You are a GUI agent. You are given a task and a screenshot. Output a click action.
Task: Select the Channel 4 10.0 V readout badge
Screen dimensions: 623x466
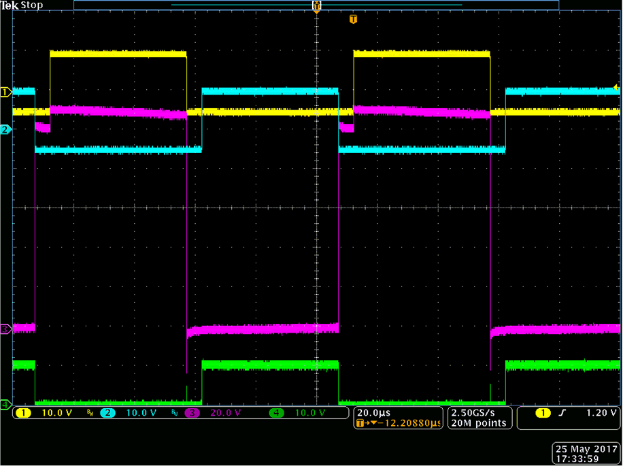[309, 414]
